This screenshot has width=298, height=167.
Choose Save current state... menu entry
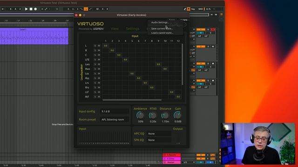coord(162,29)
